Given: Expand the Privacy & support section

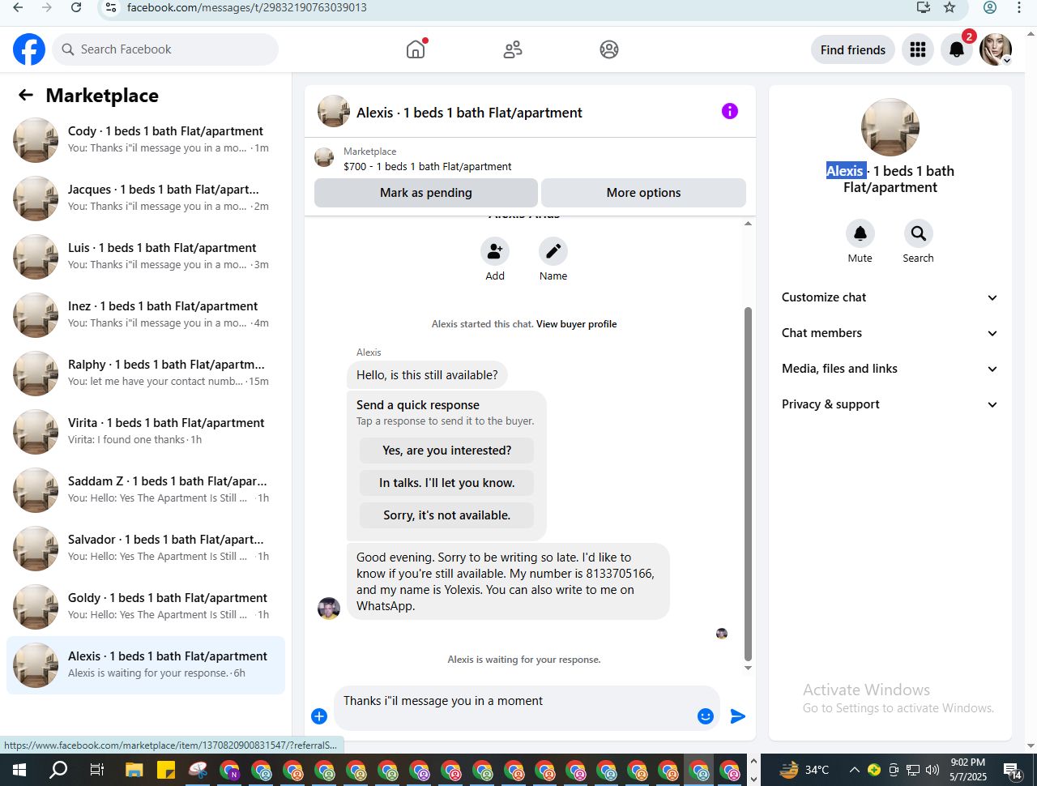Looking at the screenshot, I should point(890,404).
